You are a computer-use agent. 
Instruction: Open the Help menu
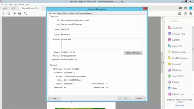[x=27, y=4]
